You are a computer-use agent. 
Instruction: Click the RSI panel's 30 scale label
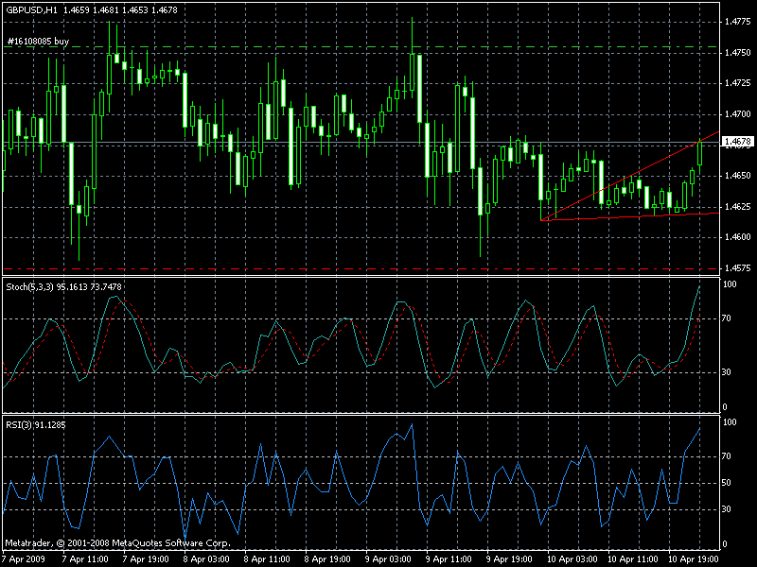coord(727,509)
